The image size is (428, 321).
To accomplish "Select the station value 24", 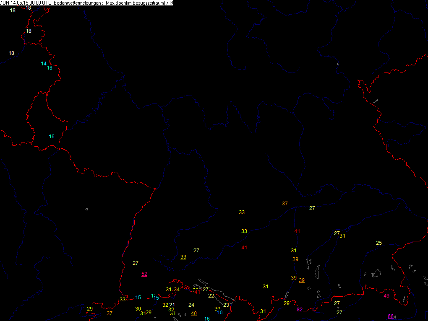I will click(x=191, y=305).
